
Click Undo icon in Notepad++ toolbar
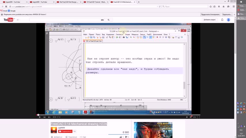pos(117,37)
